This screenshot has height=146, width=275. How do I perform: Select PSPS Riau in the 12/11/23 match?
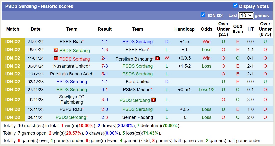click(71, 109)
